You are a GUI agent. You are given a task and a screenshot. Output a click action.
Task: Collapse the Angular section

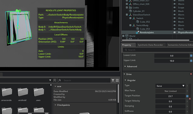click(x=125, y=80)
